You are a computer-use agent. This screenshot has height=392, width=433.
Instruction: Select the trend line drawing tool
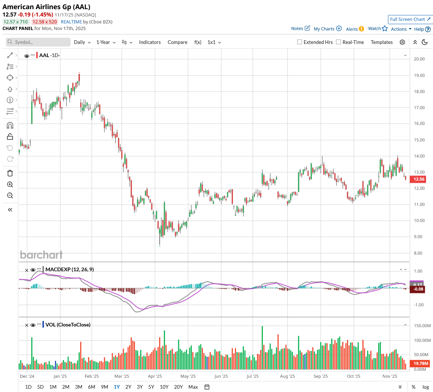(x=10, y=56)
